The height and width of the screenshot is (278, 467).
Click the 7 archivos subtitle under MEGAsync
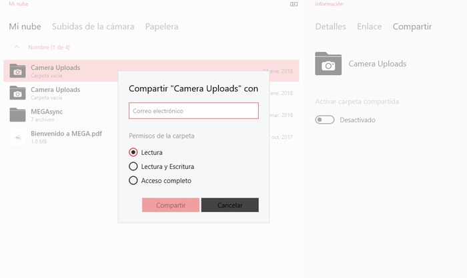click(43, 120)
